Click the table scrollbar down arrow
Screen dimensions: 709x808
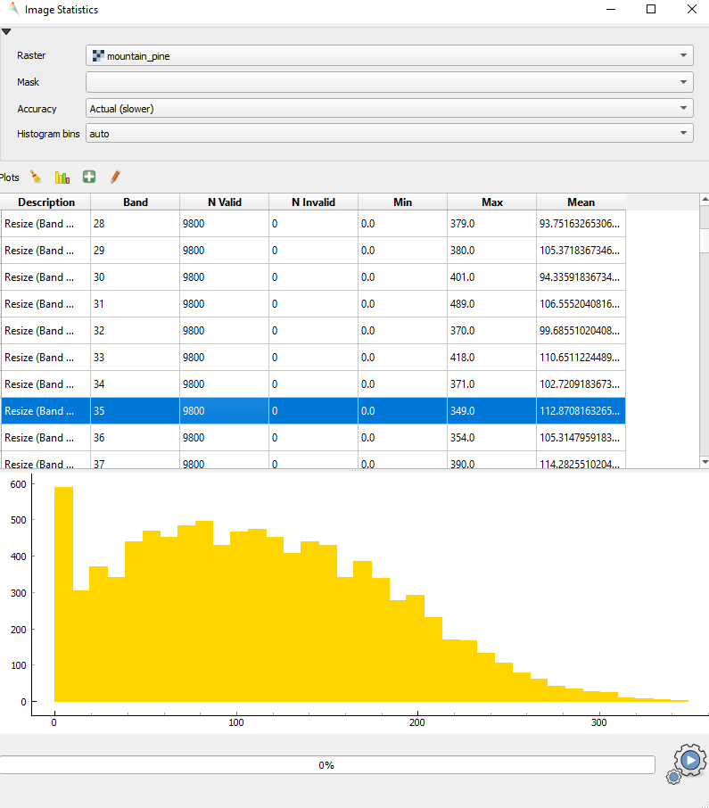coord(705,462)
